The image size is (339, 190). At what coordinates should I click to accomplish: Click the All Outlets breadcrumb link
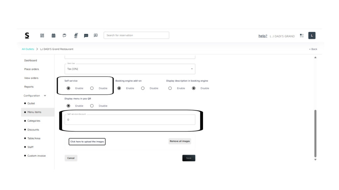pyautogui.click(x=28, y=49)
